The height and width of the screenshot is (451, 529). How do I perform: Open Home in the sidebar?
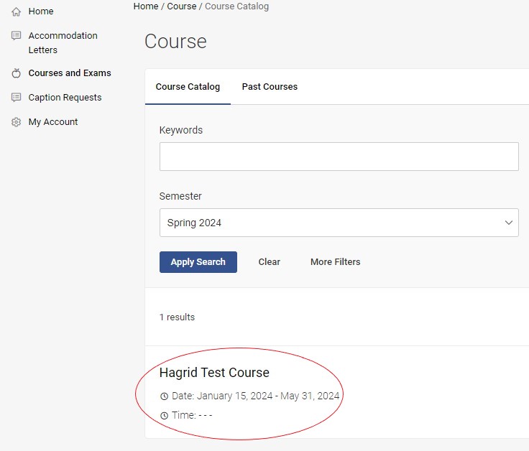41,11
